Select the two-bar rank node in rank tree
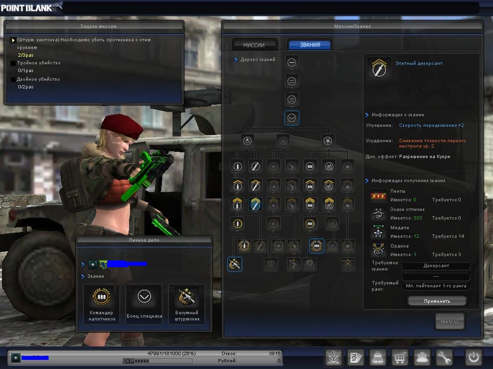 [291, 81]
